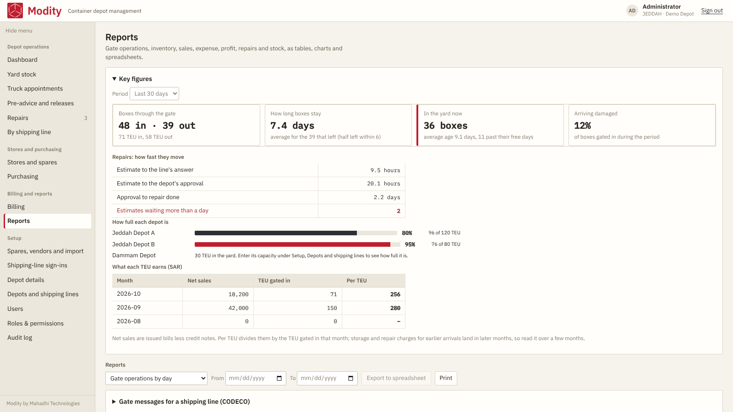This screenshot has height=412, width=733.
Task: Open Truck appointments
Action: [x=47, y=88]
